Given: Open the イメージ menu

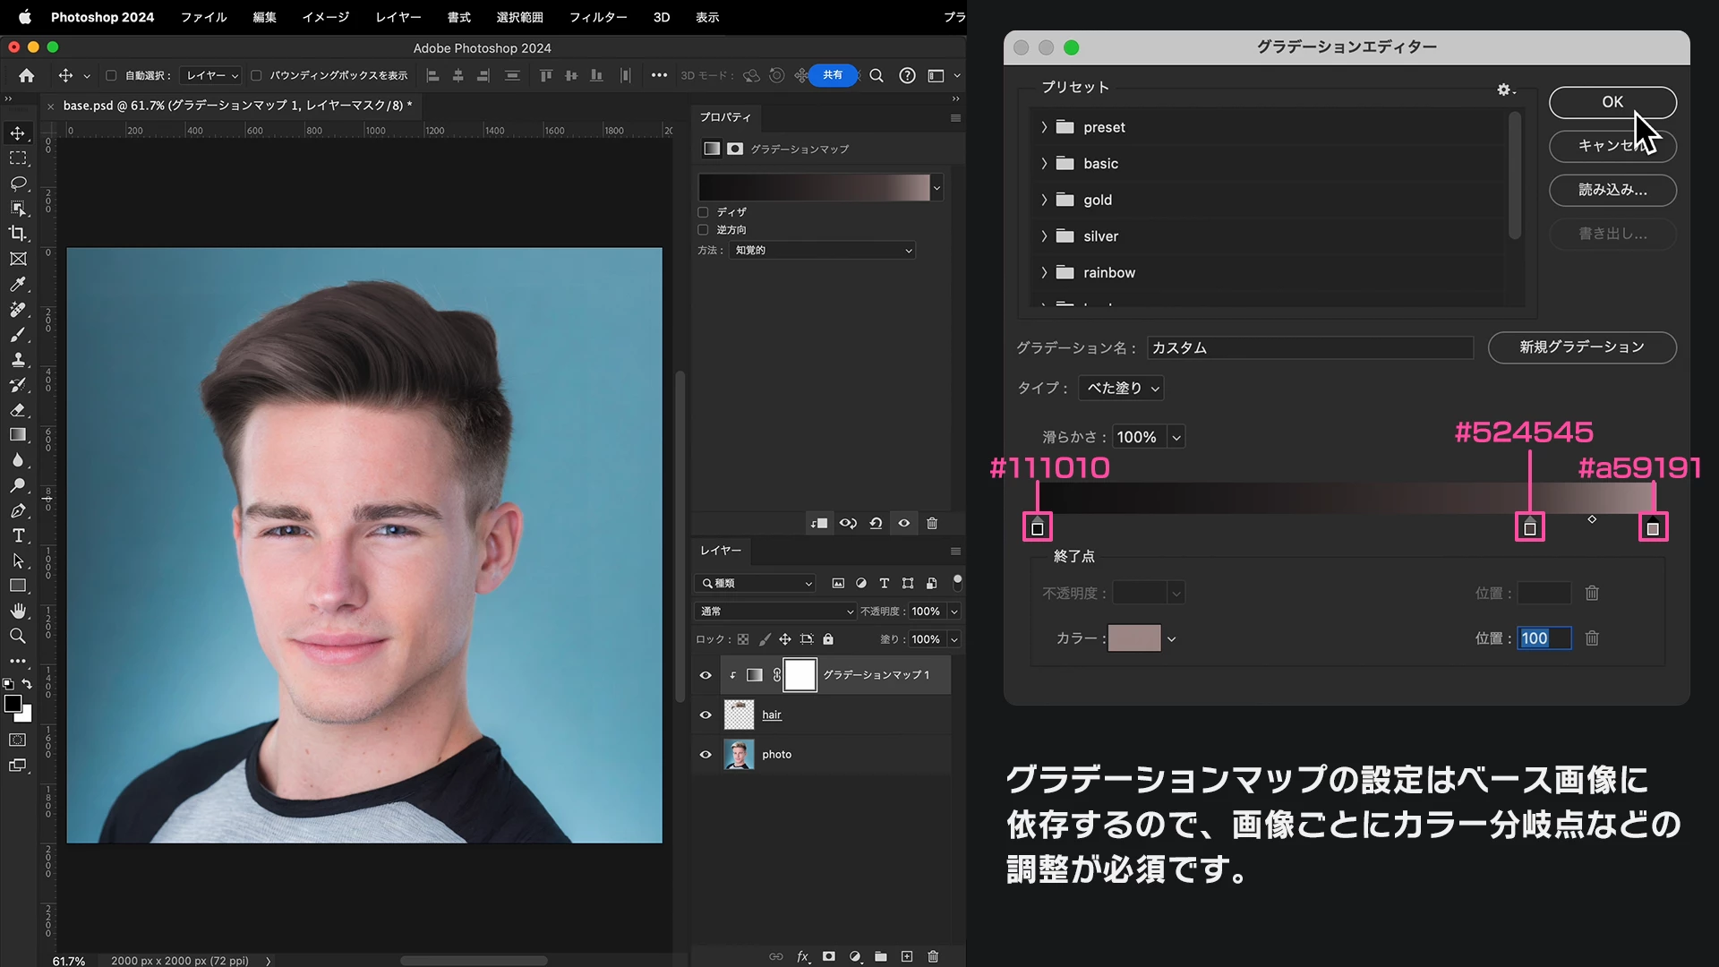Looking at the screenshot, I should [325, 17].
